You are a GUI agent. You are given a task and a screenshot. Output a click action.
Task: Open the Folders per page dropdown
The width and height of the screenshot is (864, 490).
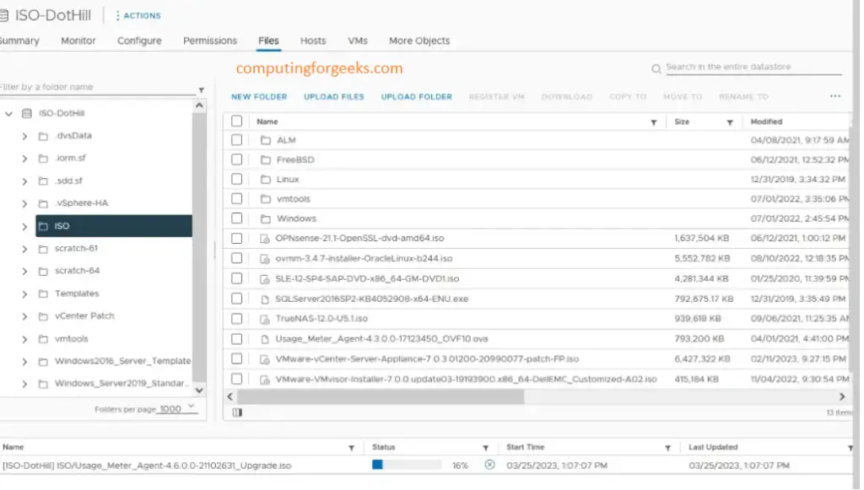(177, 408)
